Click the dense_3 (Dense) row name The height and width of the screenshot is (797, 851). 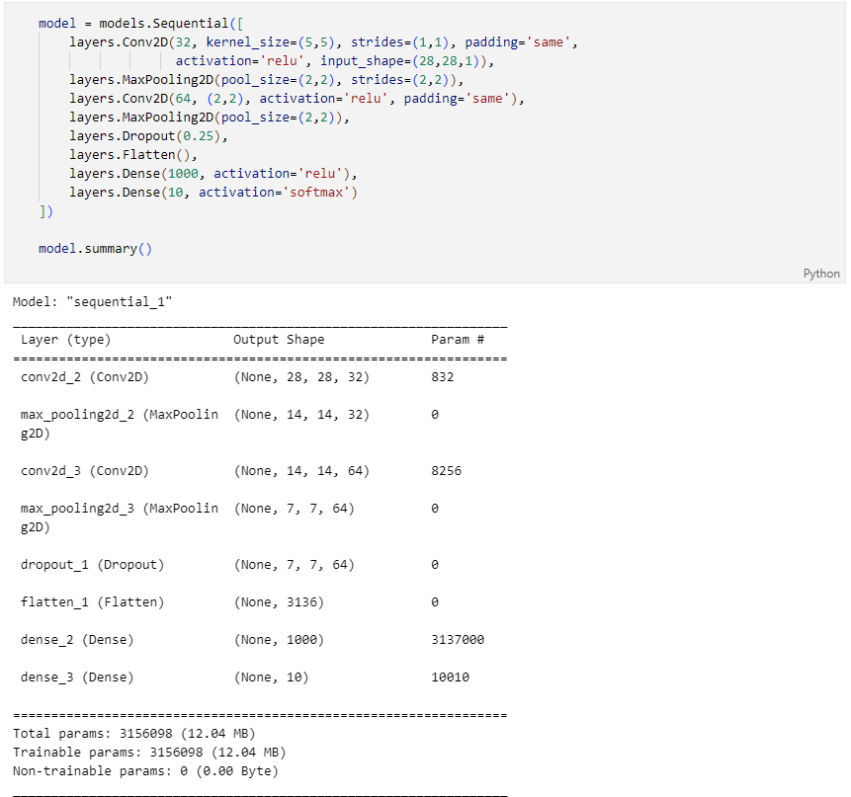coord(77,677)
